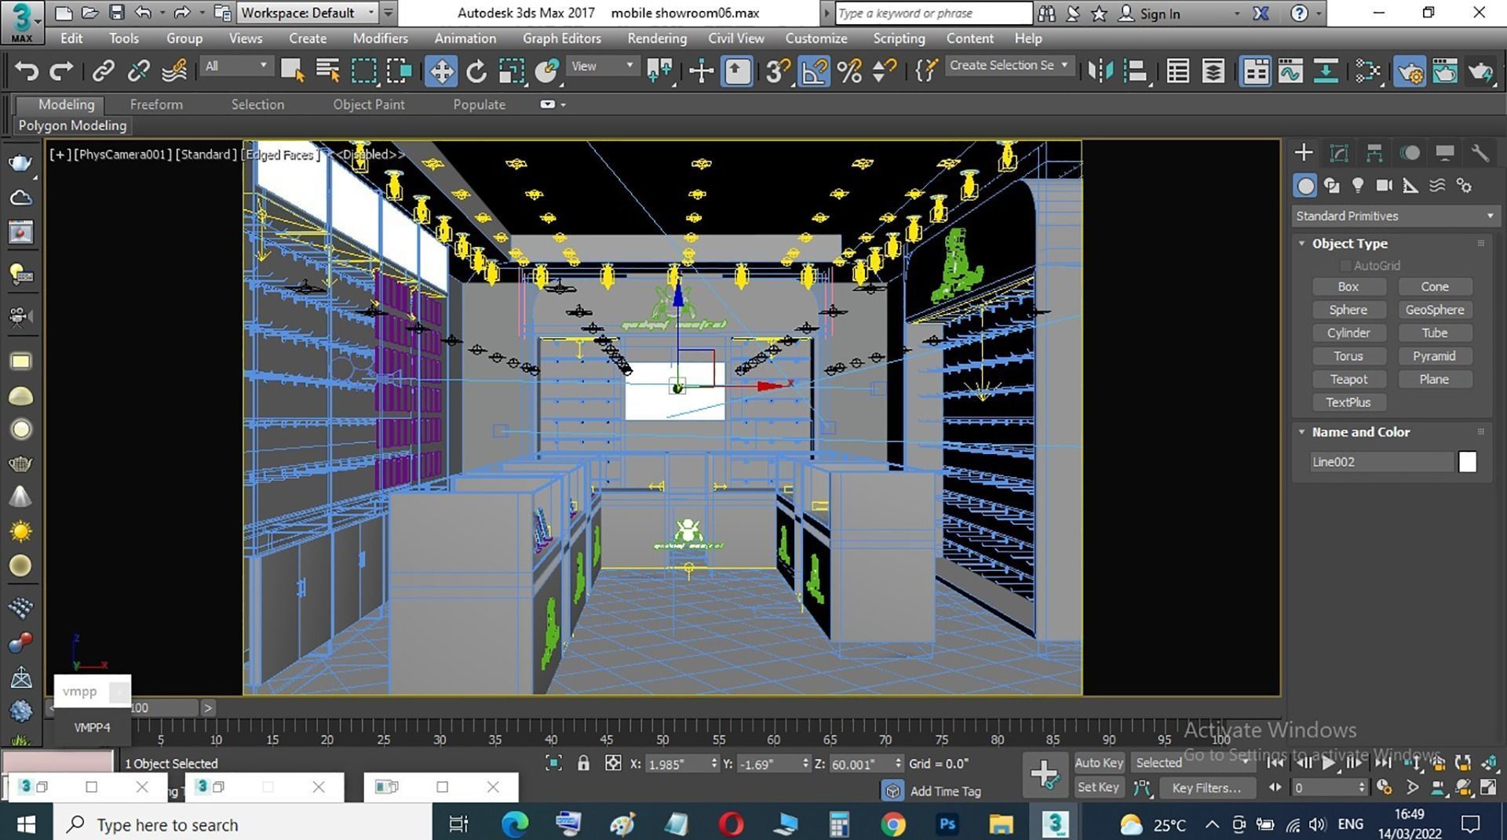1507x840 pixels.
Task: Click the keyword search field
Action: tap(932, 13)
